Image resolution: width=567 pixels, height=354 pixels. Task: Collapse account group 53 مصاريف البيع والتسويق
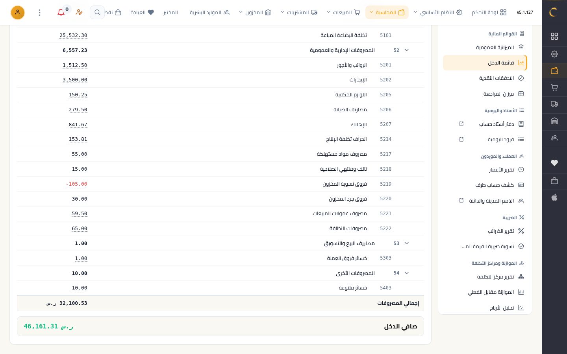tap(407, 243)
